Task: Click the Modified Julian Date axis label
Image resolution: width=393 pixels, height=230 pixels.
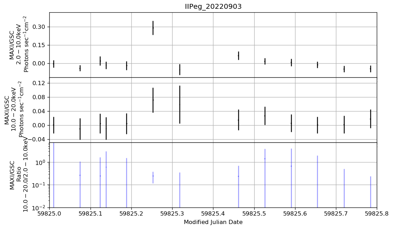Action: point(213,222)
